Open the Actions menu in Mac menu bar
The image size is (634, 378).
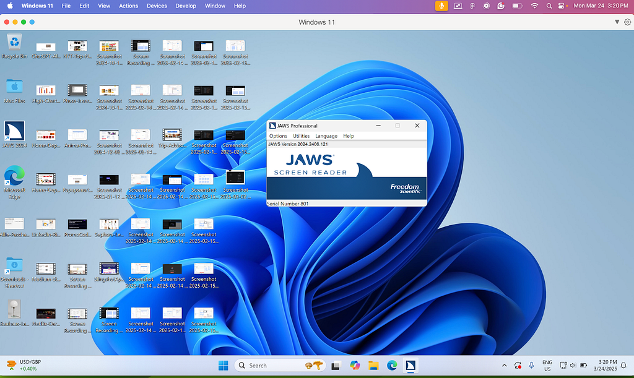pyautogui.click(x=129, y=6)
